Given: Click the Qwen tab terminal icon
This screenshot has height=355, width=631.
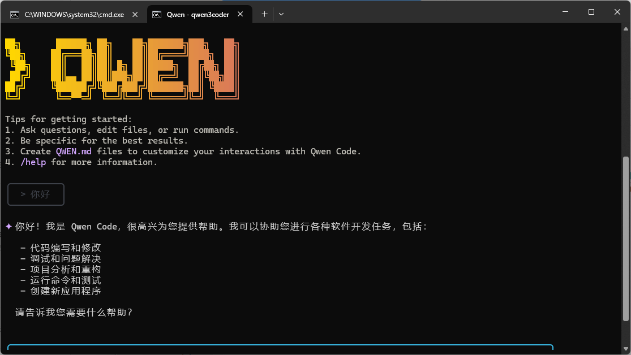Looking at the screenshot, I should pyautogui.click(x=156, y=14).
